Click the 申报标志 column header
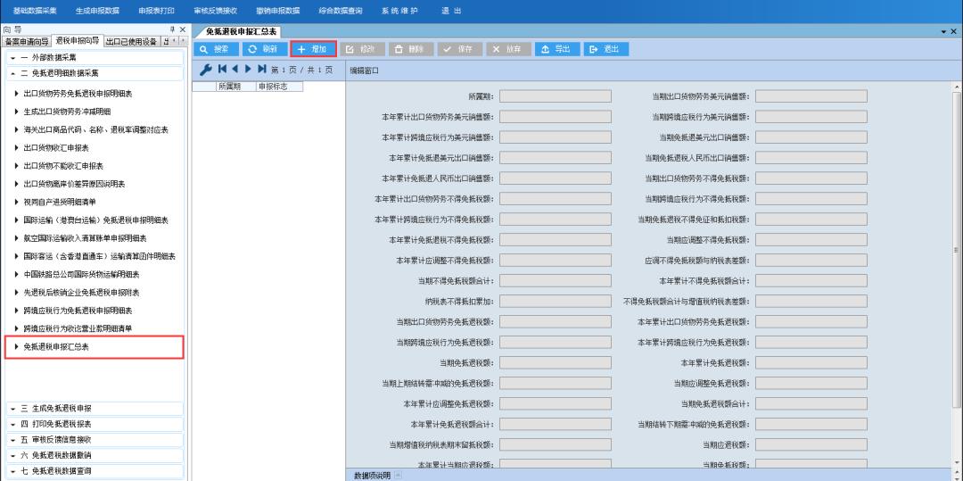The image size is (963, 481). point(279,87)
